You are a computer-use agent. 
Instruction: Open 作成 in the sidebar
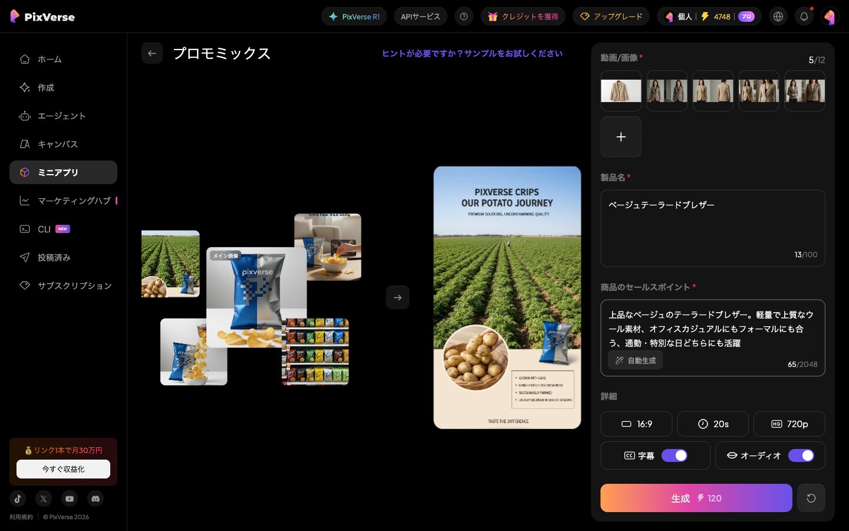point(63,87)
